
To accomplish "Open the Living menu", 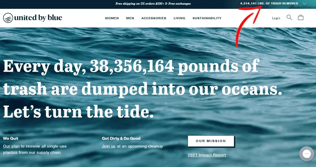I will (x=179, y=18).
